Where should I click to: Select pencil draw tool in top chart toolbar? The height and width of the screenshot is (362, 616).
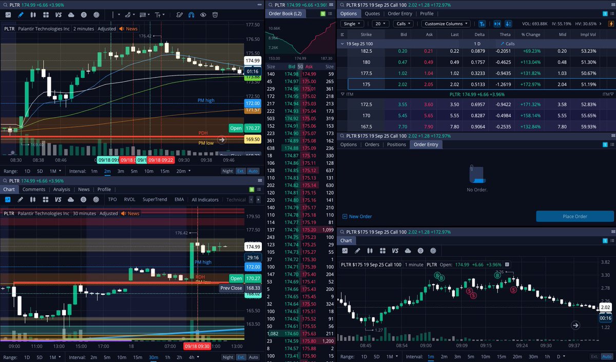(21, 14)
